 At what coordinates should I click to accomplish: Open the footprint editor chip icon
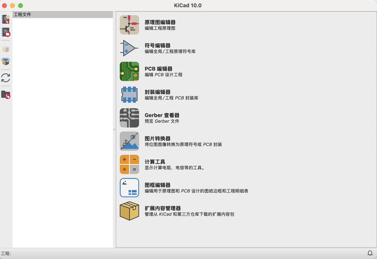(x=129, y=95)
